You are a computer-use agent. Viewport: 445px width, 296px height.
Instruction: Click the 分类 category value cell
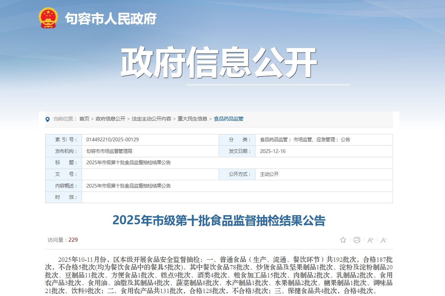pyautogui.click(x=305, y=140)
